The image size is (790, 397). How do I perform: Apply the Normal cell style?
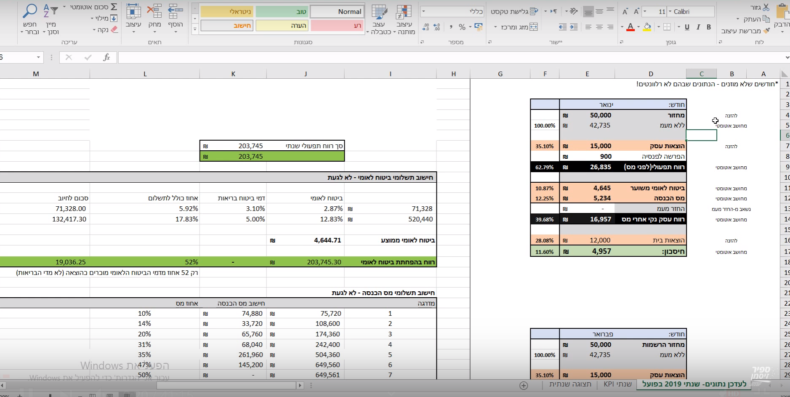(337, 12)
